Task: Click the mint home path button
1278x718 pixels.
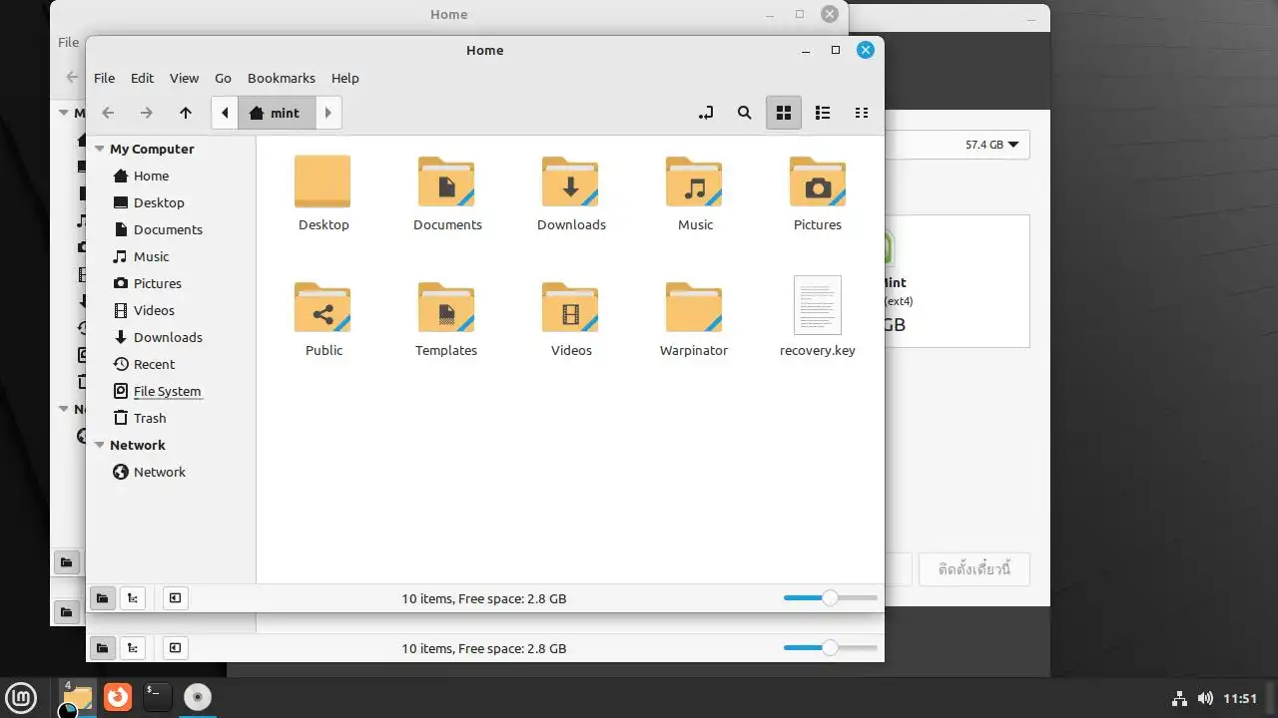Action: click(277, 113)
